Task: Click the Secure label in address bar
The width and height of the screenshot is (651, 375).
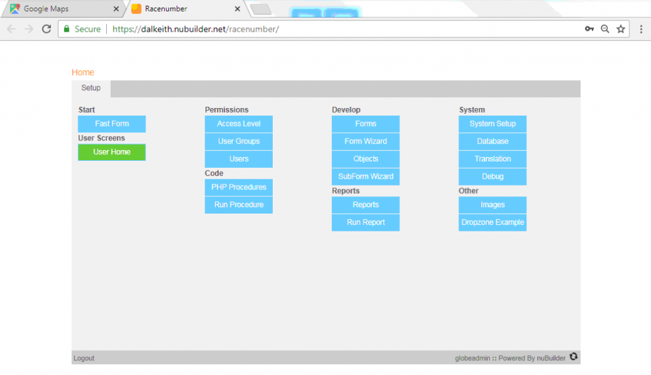Action: [88, 29]
